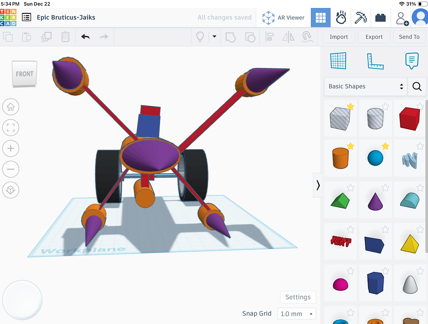Screen dimensions: 428x324
Task: Rename the design title Epic Bruticus-Jaiks
Action: point(66,17)
